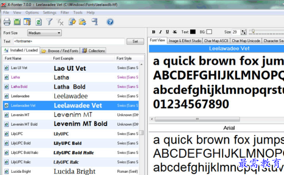Click the font size slider handle
The height and width of the screenshot is (175, 284).
253,31
